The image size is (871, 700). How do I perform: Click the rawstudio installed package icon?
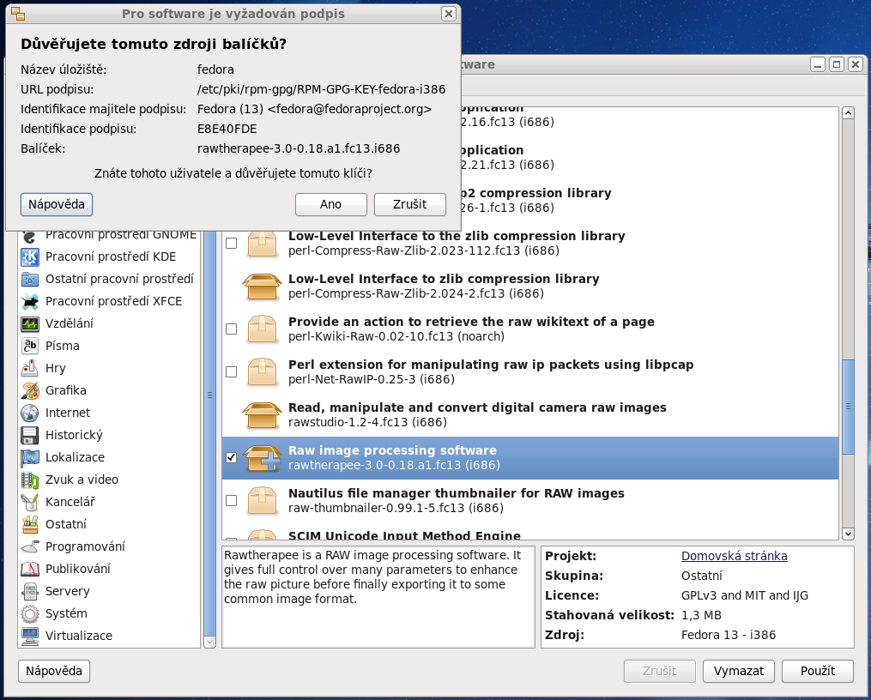[263, 415]
